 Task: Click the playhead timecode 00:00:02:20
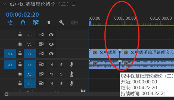(x=22, y=14)
